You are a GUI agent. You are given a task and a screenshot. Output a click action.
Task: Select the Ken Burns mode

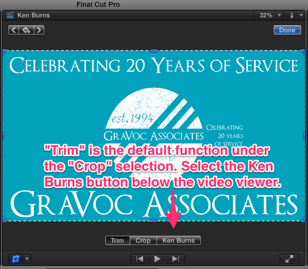coord(178,241)
